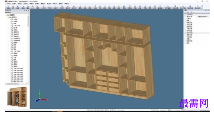Click the 新建 (new) toolbar icon
The width and height of the screenshot is (214, 113).
click(x=8, y=7)
